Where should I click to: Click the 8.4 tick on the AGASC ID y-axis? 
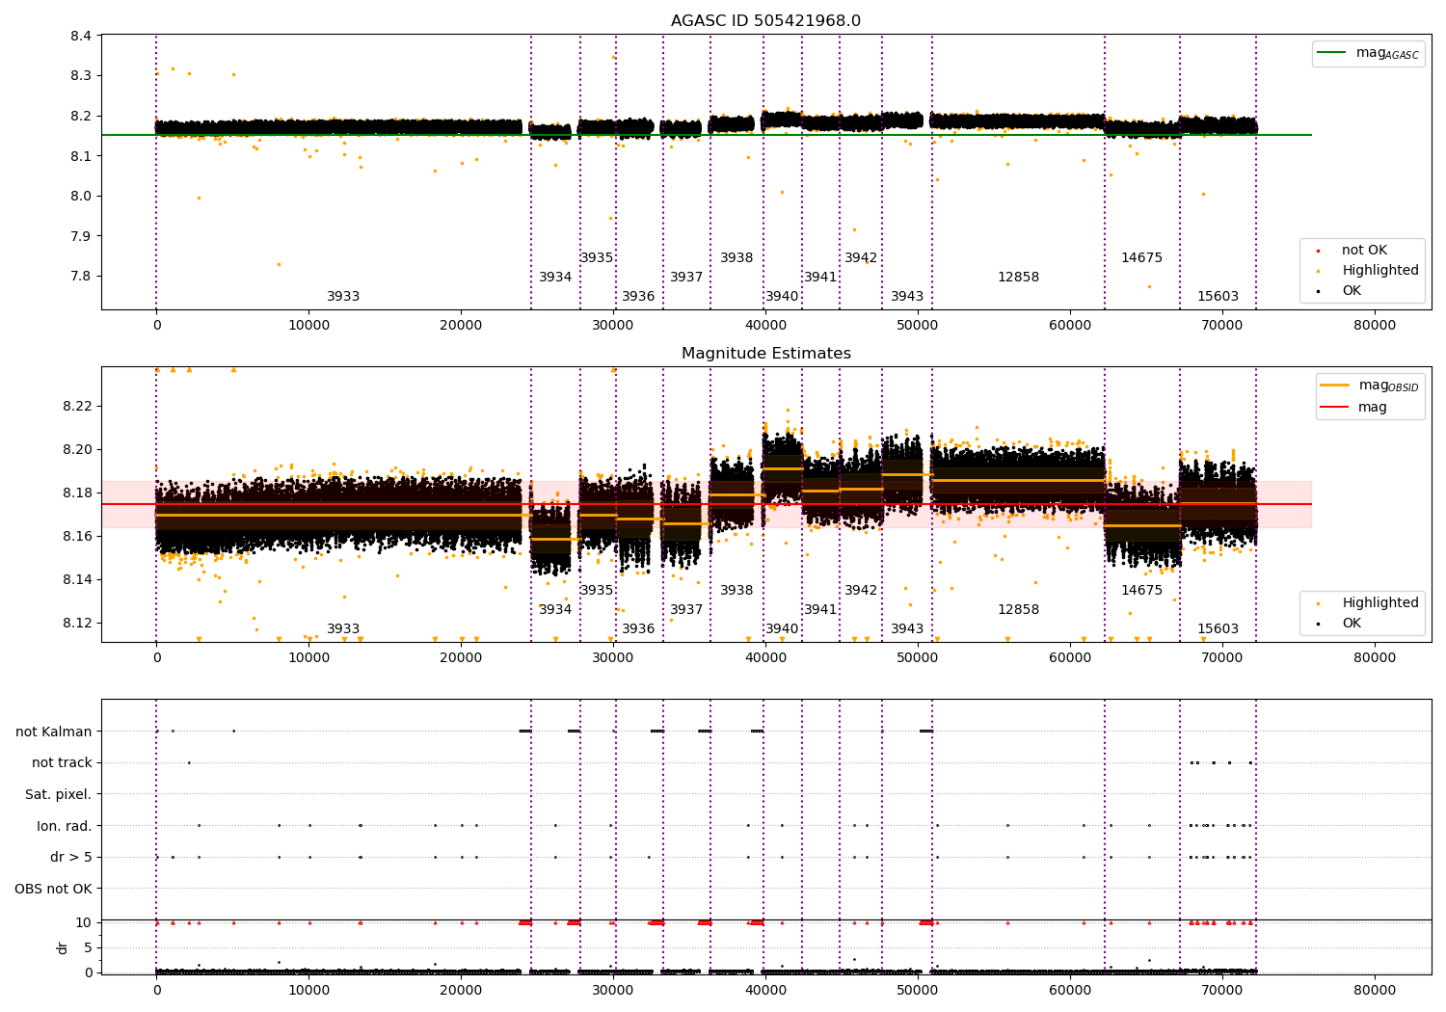(81, 36)
